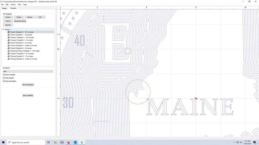Select Advanced VCarve Toolpath 1 - 9 minutes

25,51
